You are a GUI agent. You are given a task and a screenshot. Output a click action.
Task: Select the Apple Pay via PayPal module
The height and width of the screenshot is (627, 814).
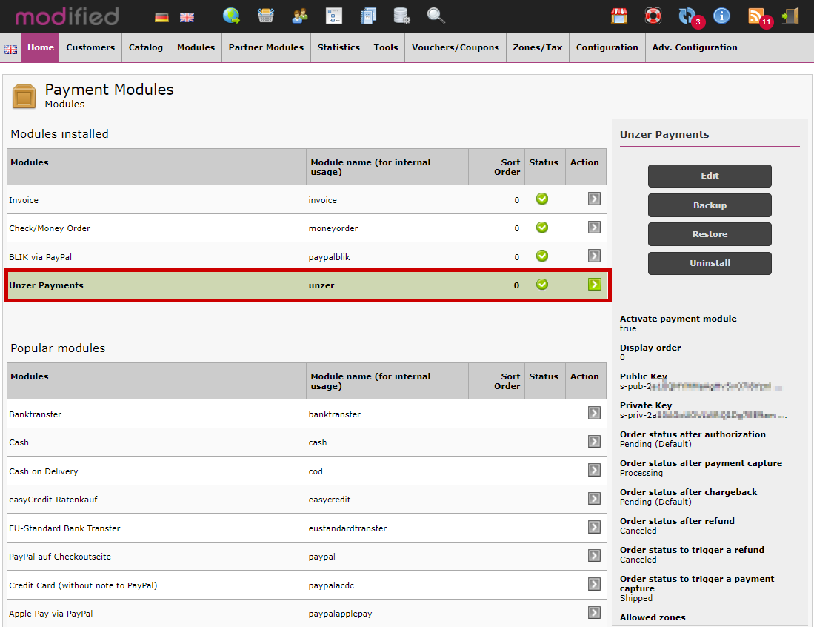click(x=51, y=614)
